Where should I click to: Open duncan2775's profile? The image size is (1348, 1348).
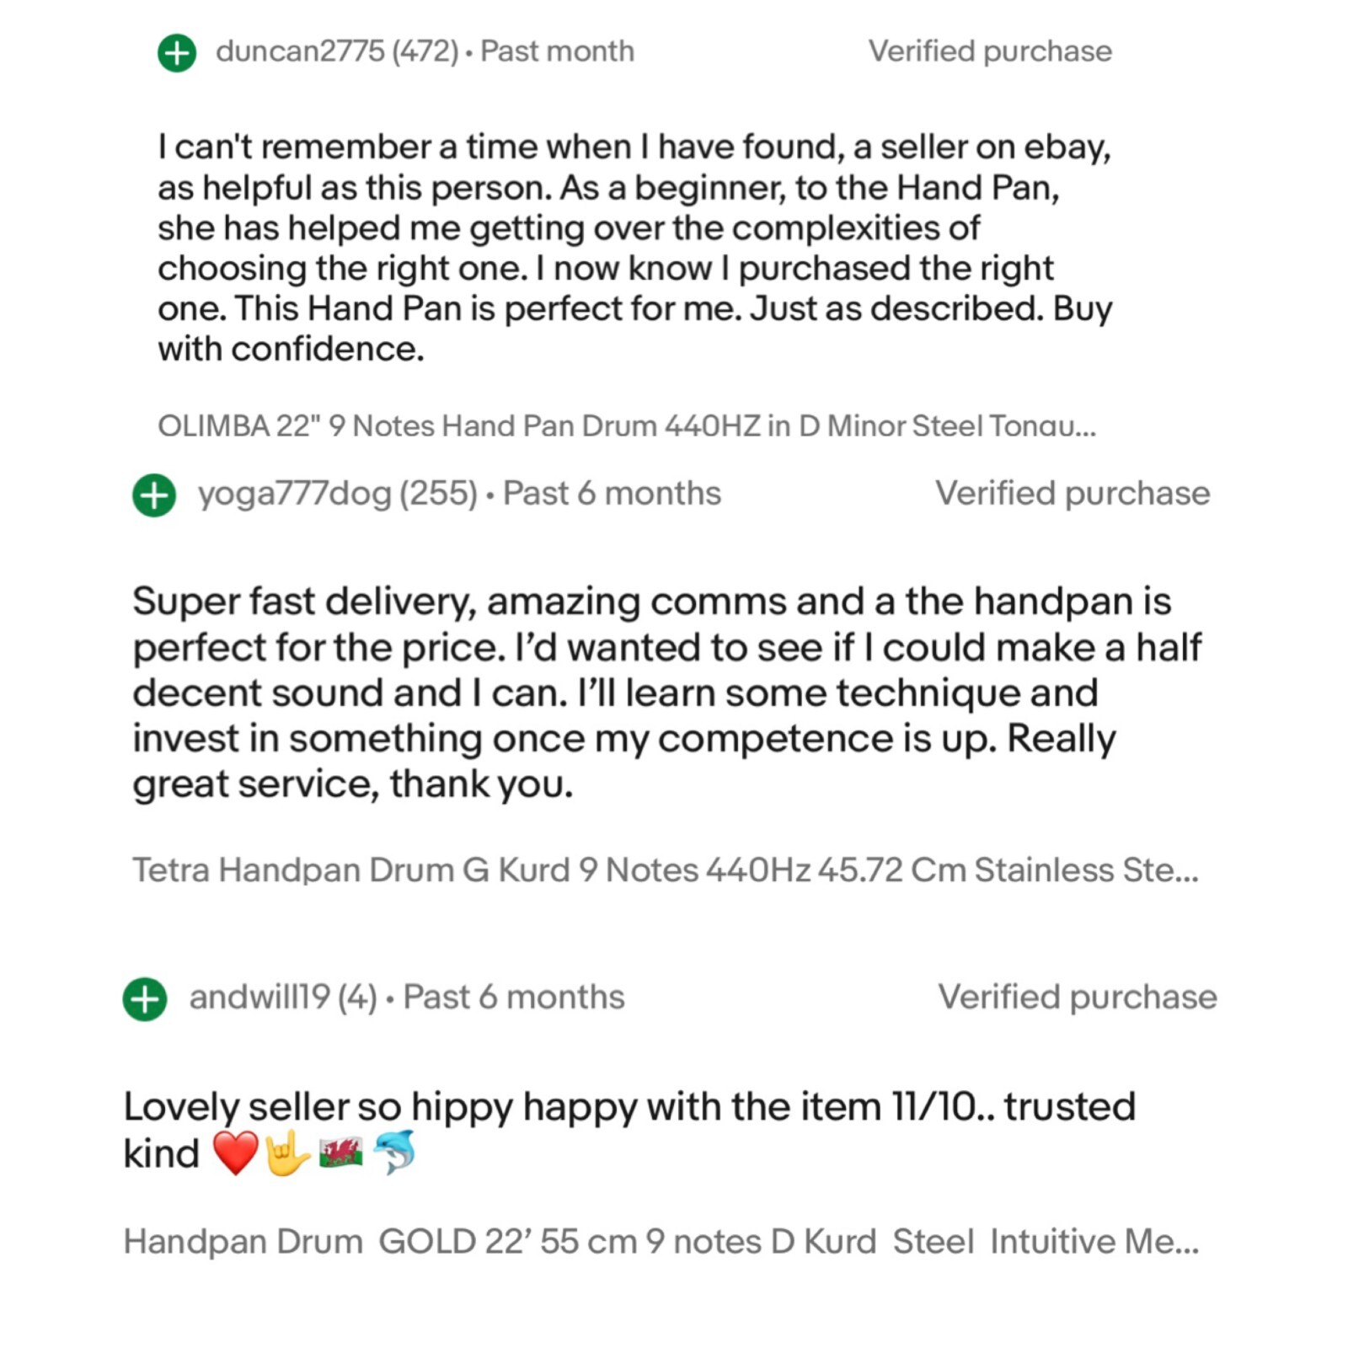click(x=299, y=51)
